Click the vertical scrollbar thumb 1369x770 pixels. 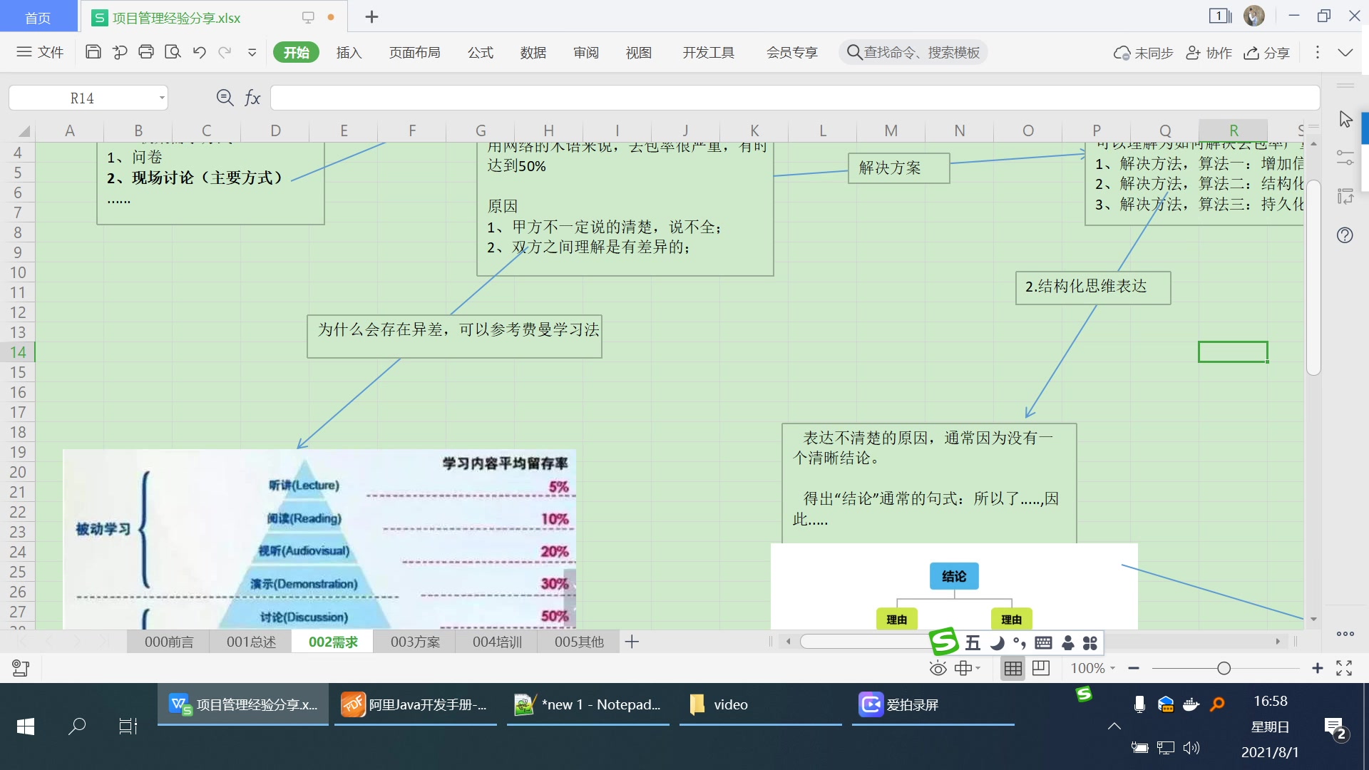1313,278
